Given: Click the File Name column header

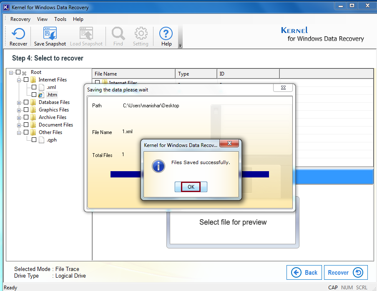Looking at the screenshot, I should pyautogui.click(x=134, y=73).
